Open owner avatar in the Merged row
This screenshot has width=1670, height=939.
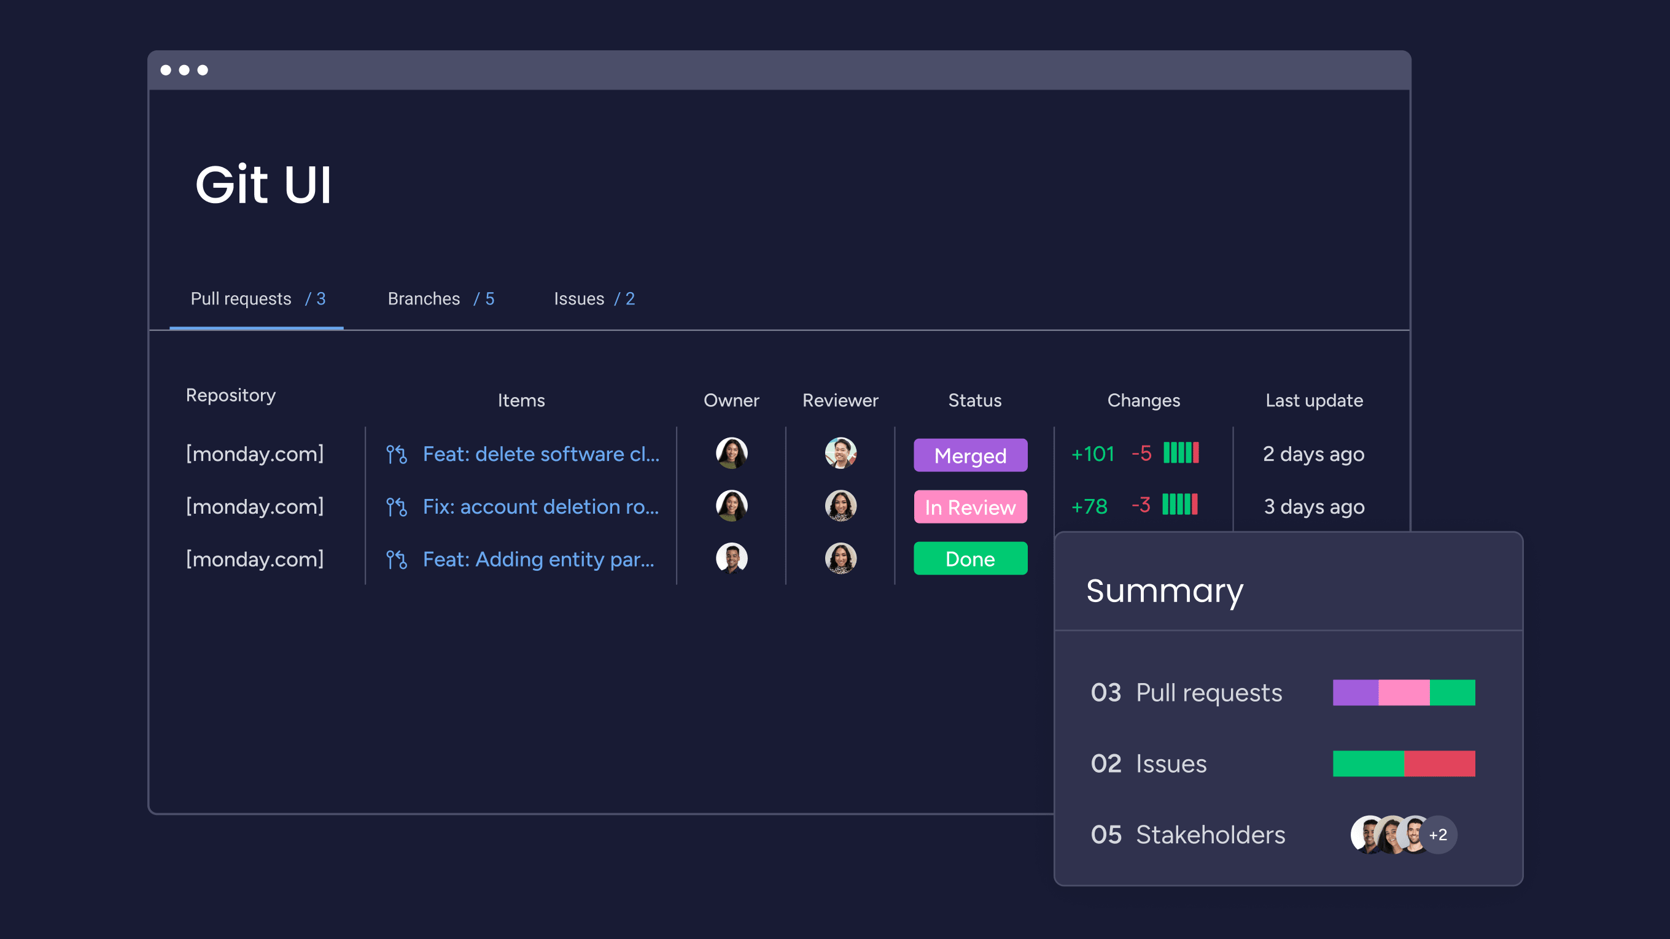pyautogui.click(x=731, y=453)
